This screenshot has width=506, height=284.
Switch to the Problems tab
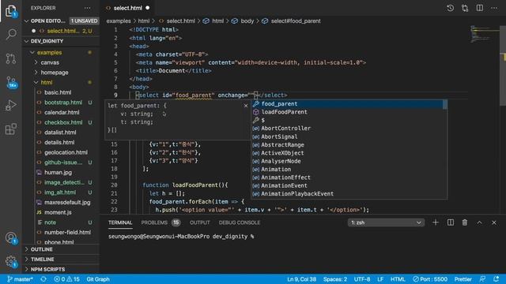click(x=160, y=222)
